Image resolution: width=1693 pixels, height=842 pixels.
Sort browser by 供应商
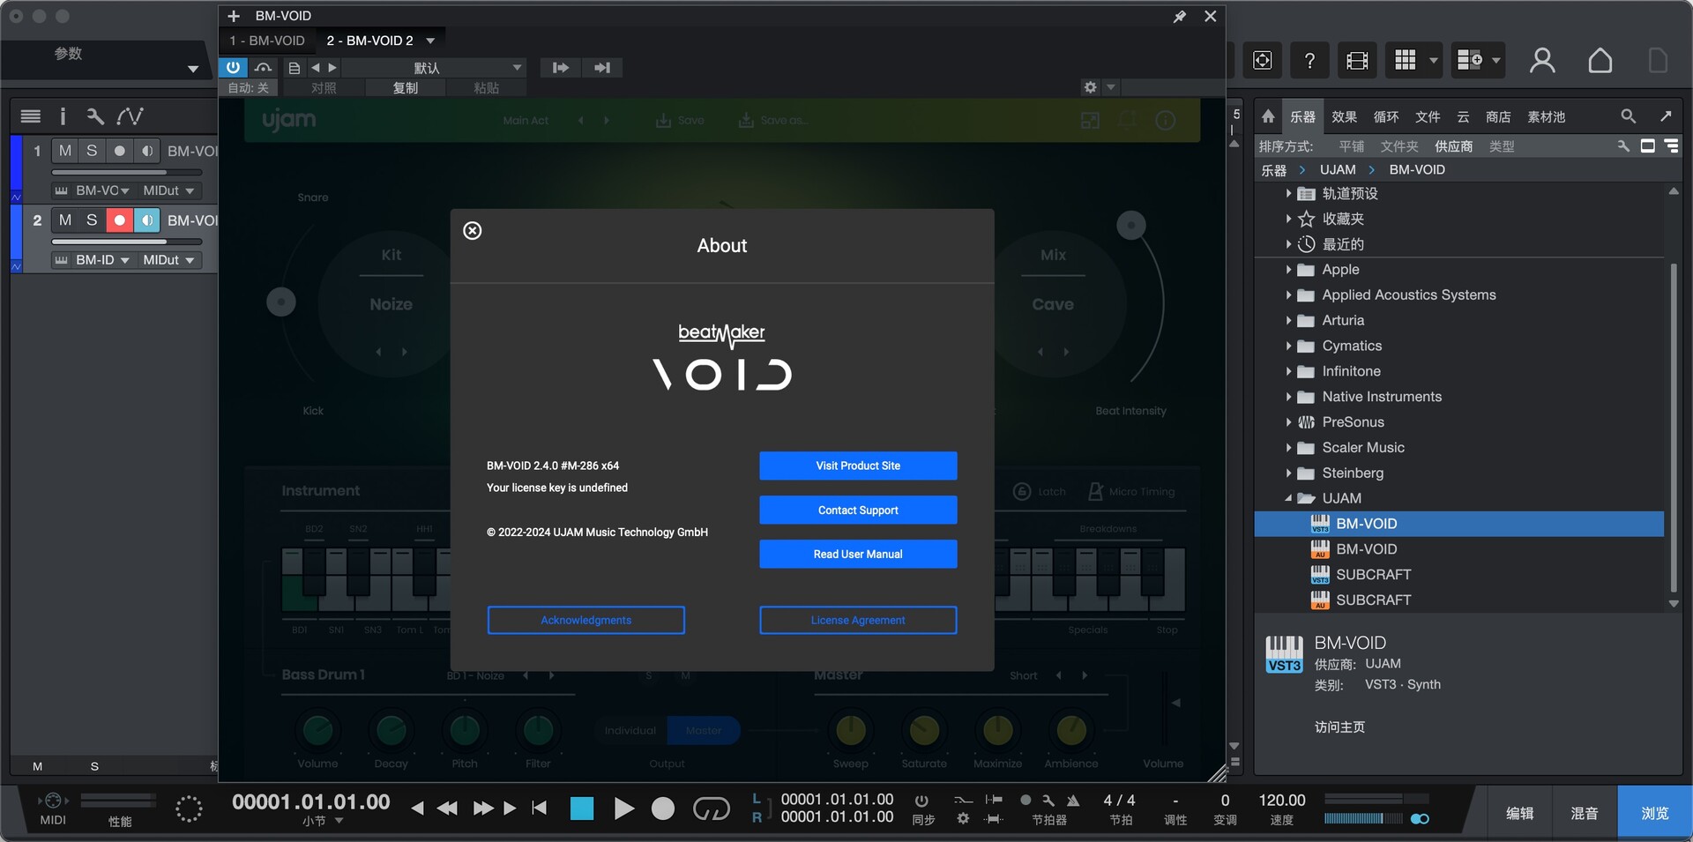[x=1453, y=146]
